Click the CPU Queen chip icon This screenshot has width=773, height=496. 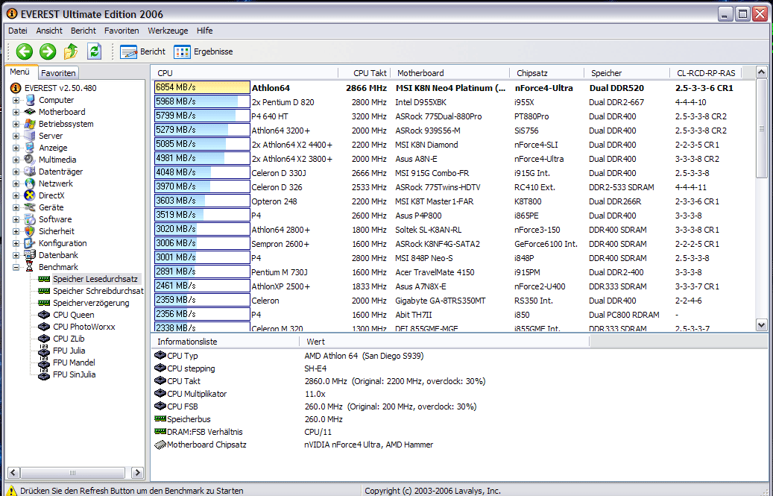coord(44,315)
